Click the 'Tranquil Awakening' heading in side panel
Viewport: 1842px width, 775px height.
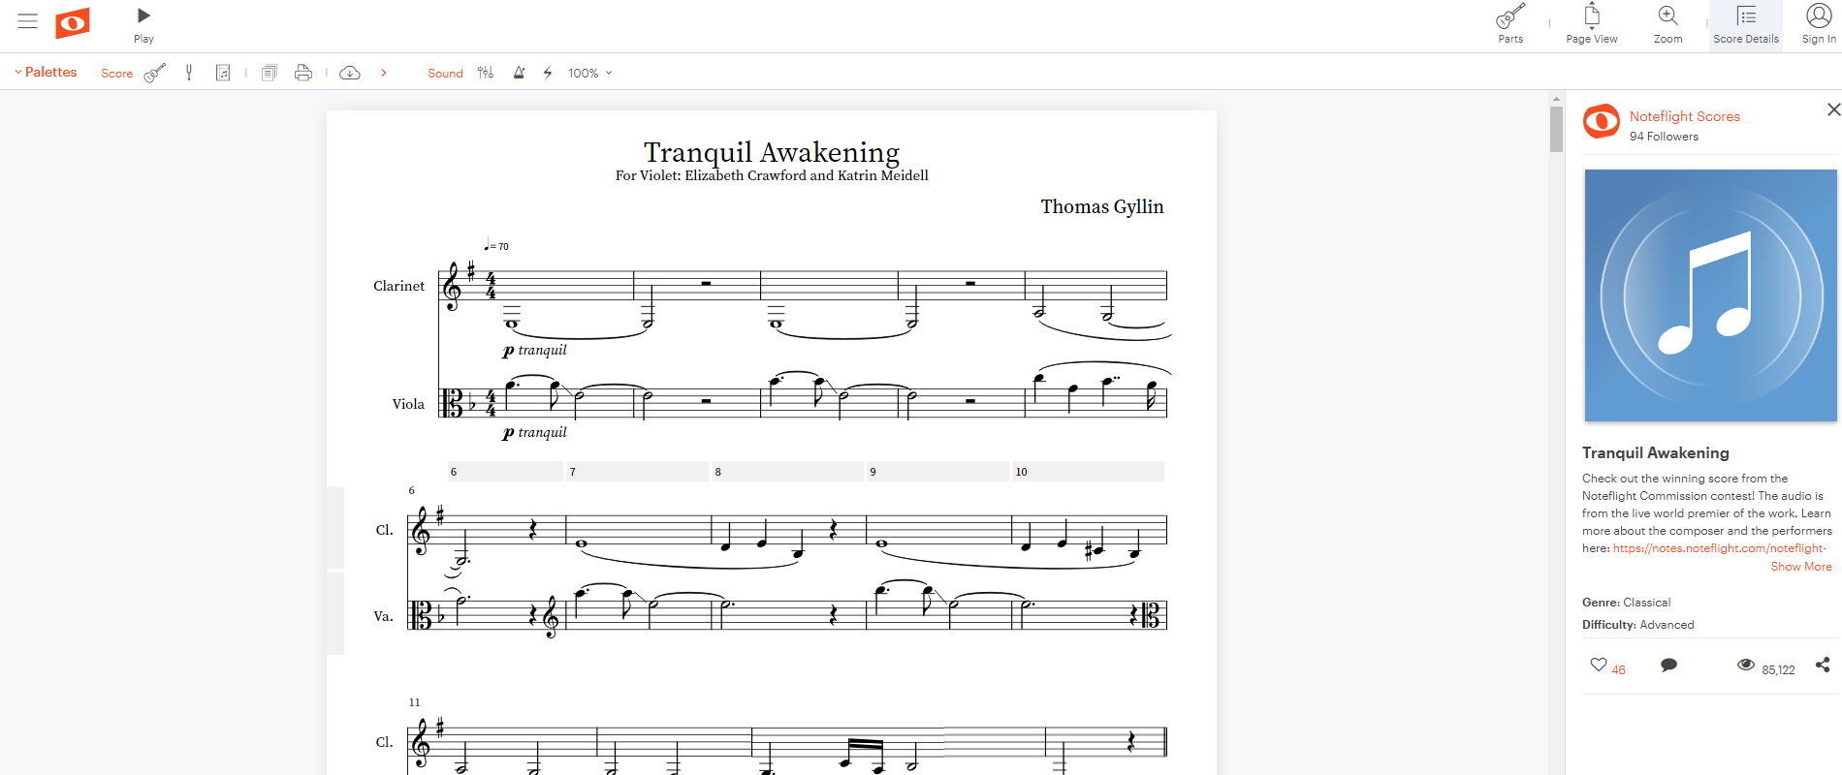[1656, 452]
